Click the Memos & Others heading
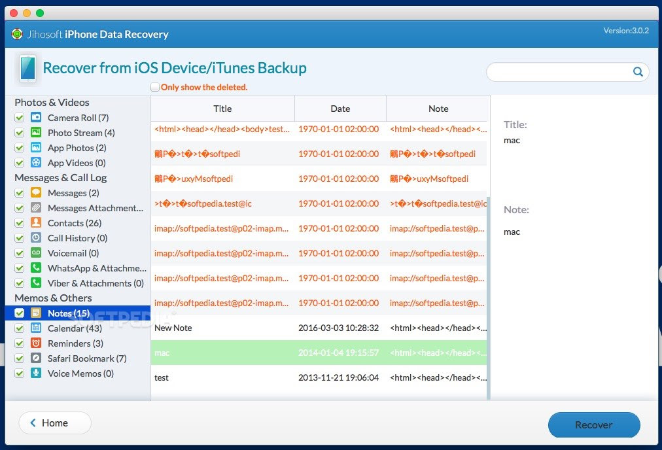The height and width of the screenshot is (450, 662). point(53,298)
